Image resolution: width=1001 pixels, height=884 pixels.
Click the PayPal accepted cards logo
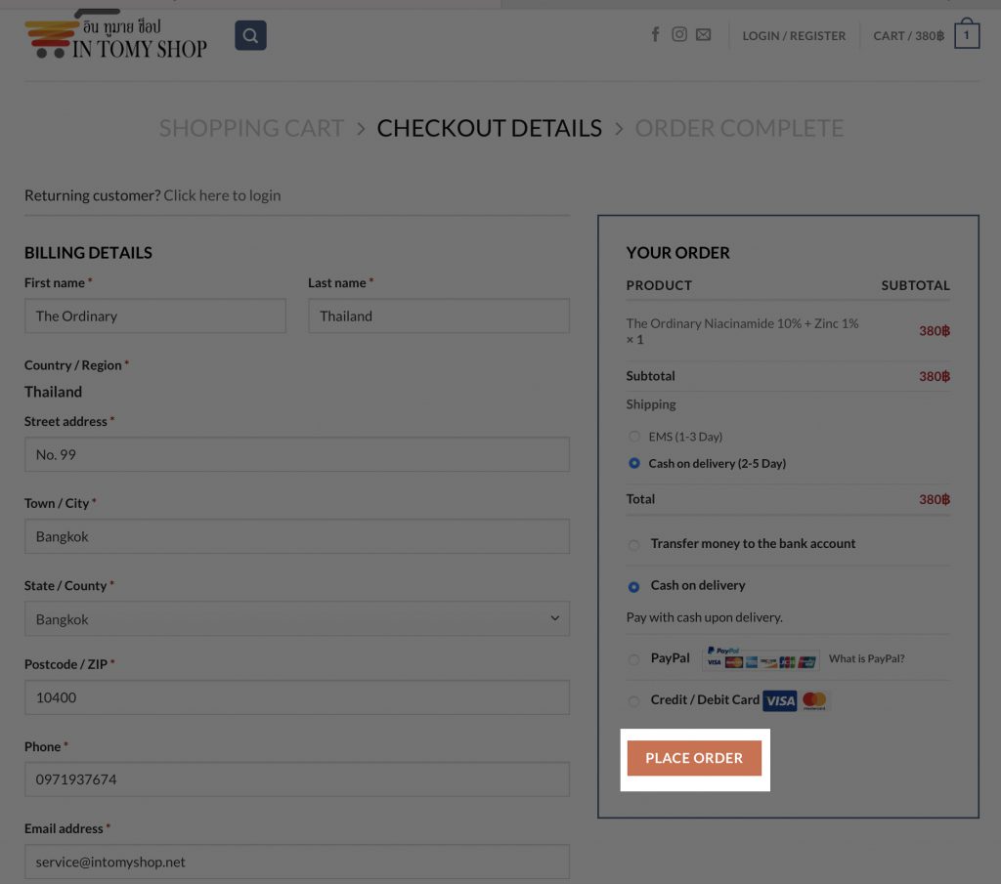coord(761,657)
